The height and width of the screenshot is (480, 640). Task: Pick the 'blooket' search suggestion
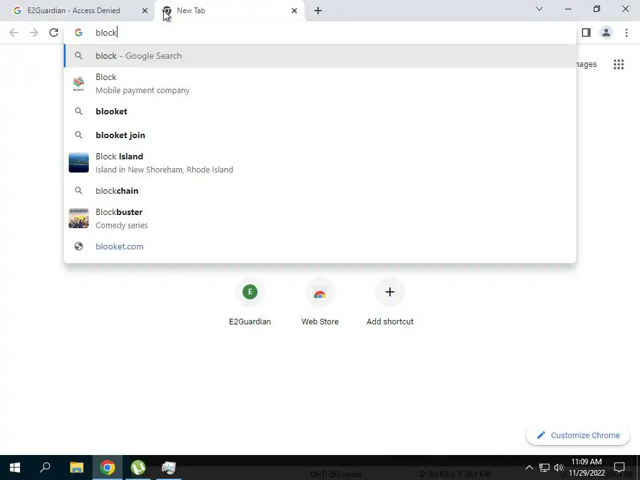pyautogui.click(x=320, y=111)
